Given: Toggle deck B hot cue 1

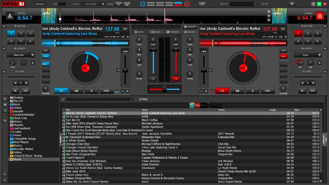Looking at the screenshot, I should point(298,33).
